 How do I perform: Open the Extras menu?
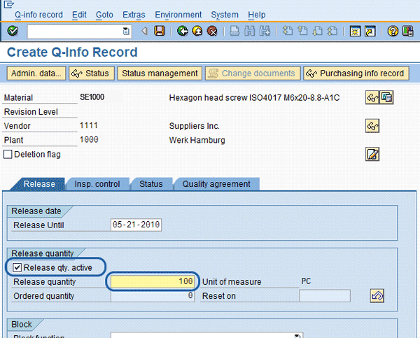[134, 15]
